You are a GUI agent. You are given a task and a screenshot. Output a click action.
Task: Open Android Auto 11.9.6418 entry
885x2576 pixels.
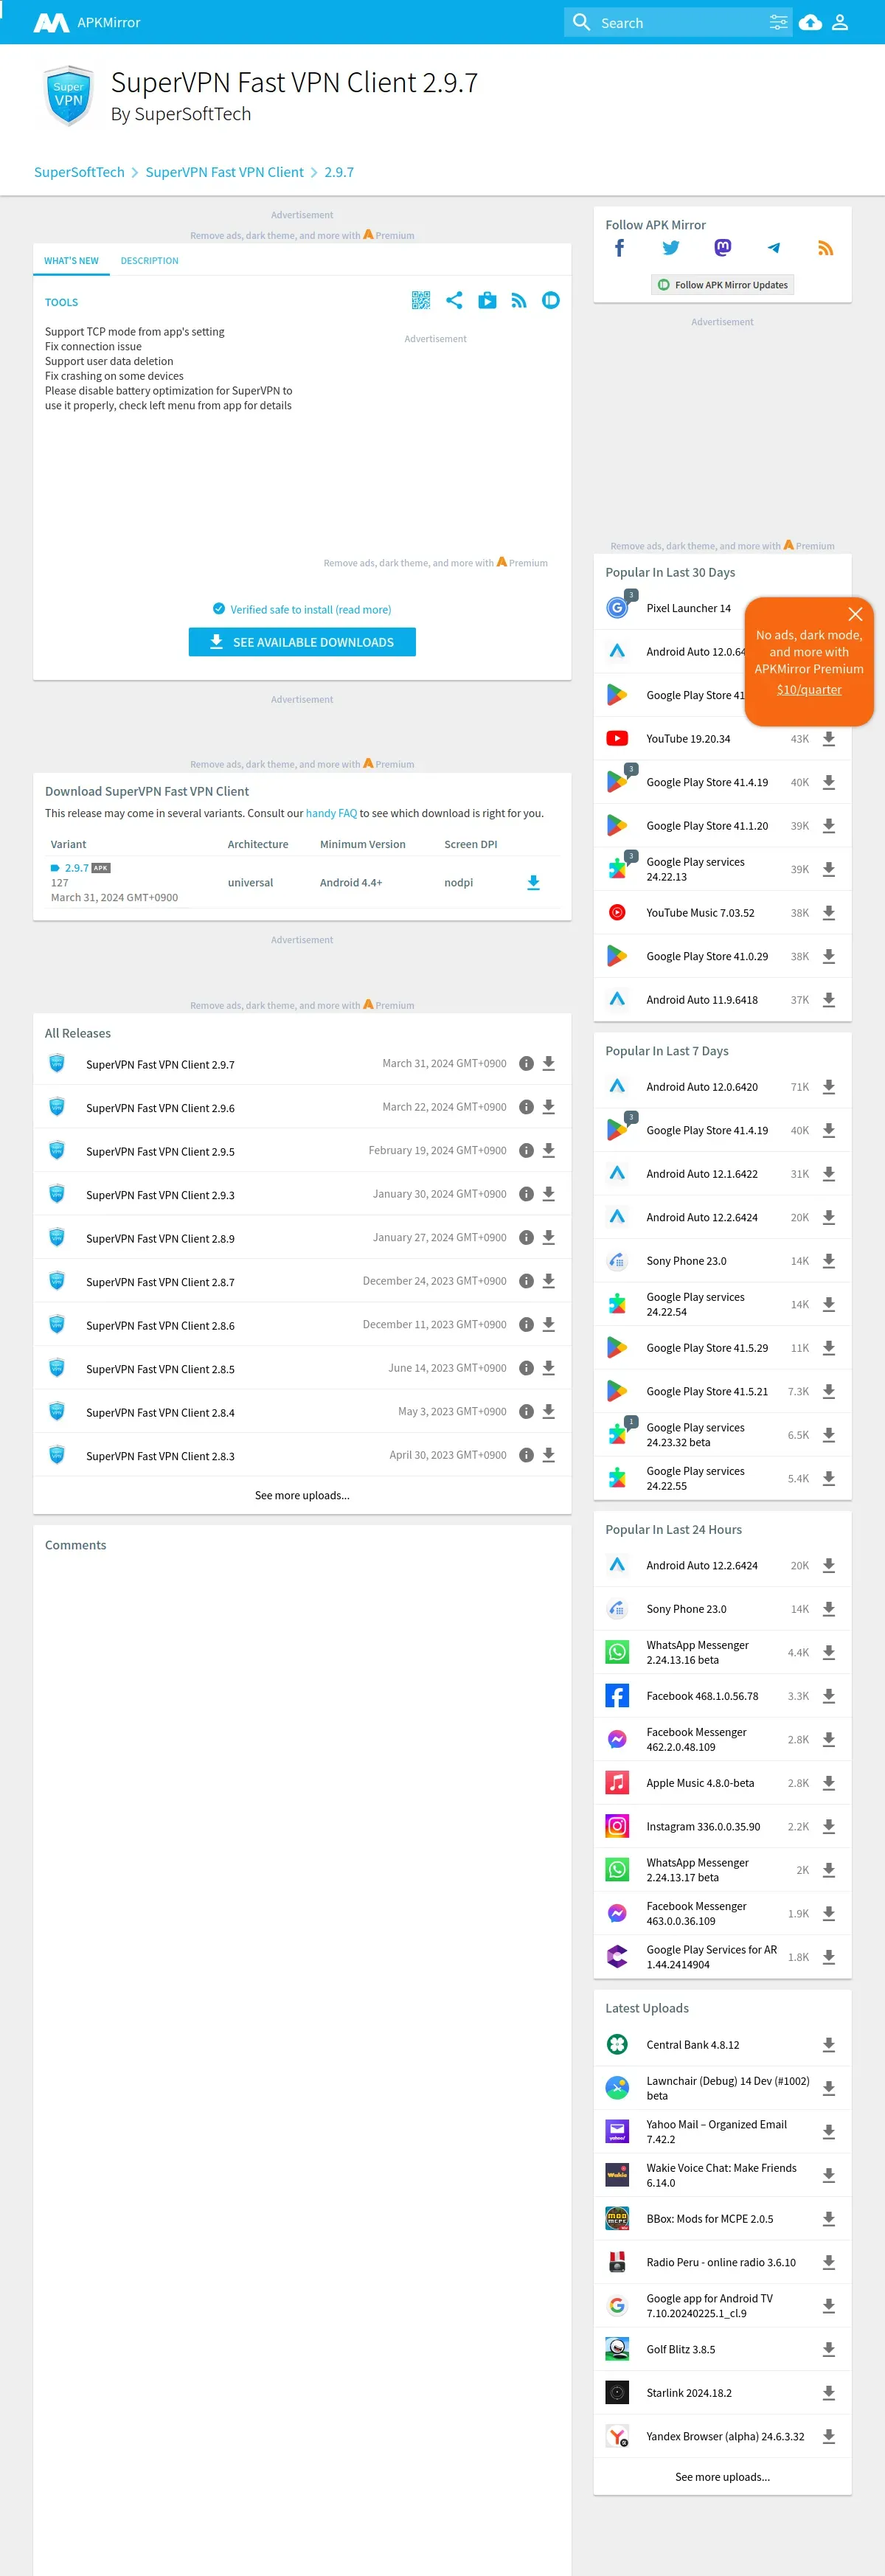click(x=702, y=1000)
